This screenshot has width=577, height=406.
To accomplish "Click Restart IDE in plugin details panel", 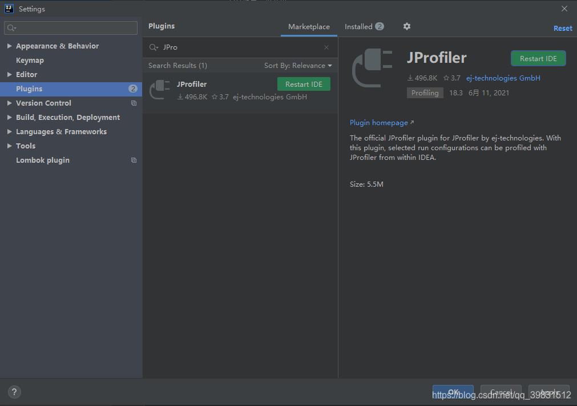I will click(538, 58).
